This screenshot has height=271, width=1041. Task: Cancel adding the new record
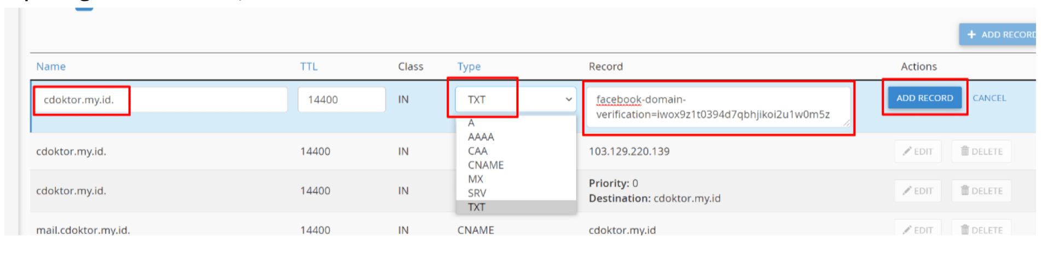989,98
